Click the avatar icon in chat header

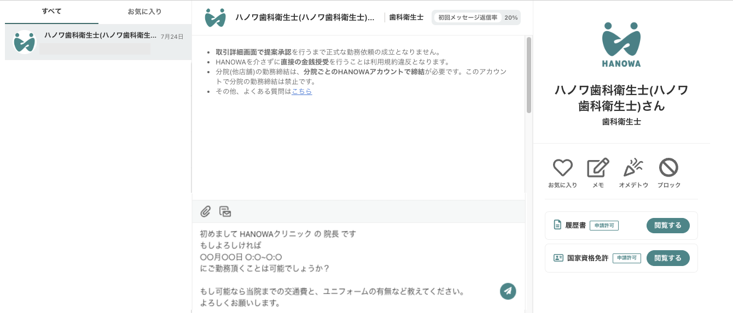(215, 17)
